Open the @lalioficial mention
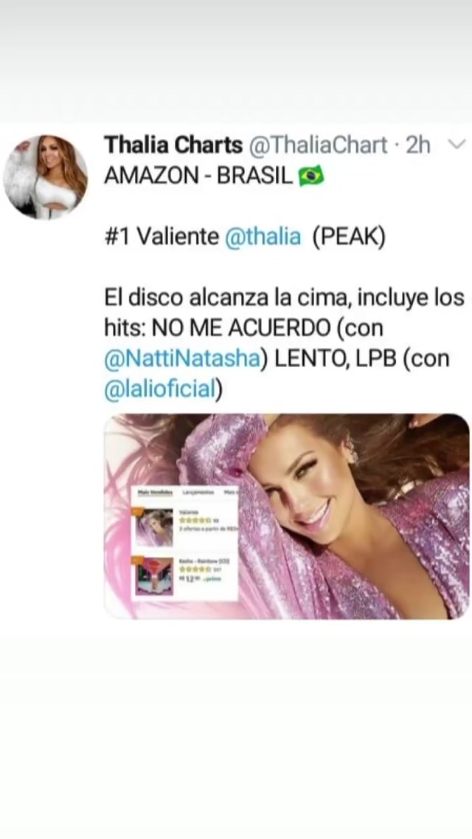Screen dimensions: 472x839 point(159,389)
